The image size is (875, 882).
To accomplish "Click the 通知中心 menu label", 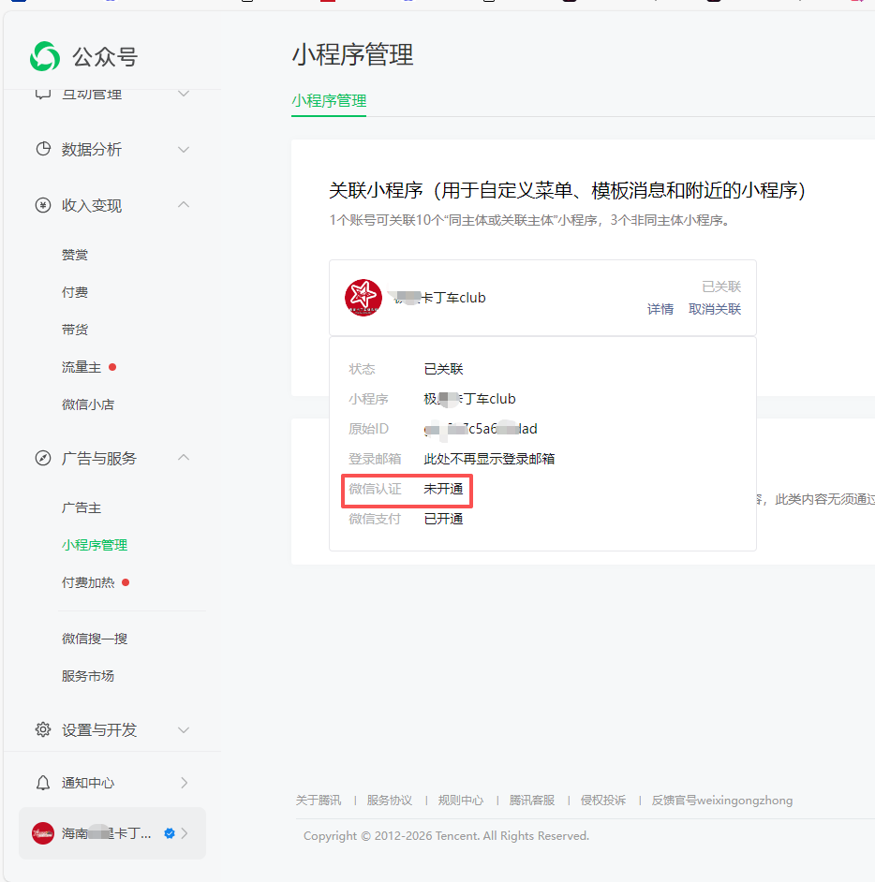I will pyautogui.click(x=88, y=783).
